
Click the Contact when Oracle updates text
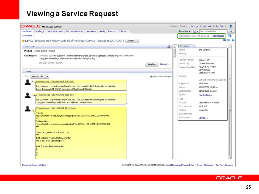pos(212,80)
